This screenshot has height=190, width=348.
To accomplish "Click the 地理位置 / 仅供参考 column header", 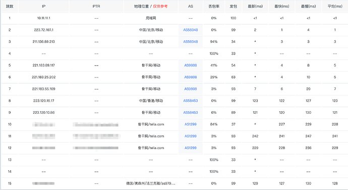I will [151, 6].
